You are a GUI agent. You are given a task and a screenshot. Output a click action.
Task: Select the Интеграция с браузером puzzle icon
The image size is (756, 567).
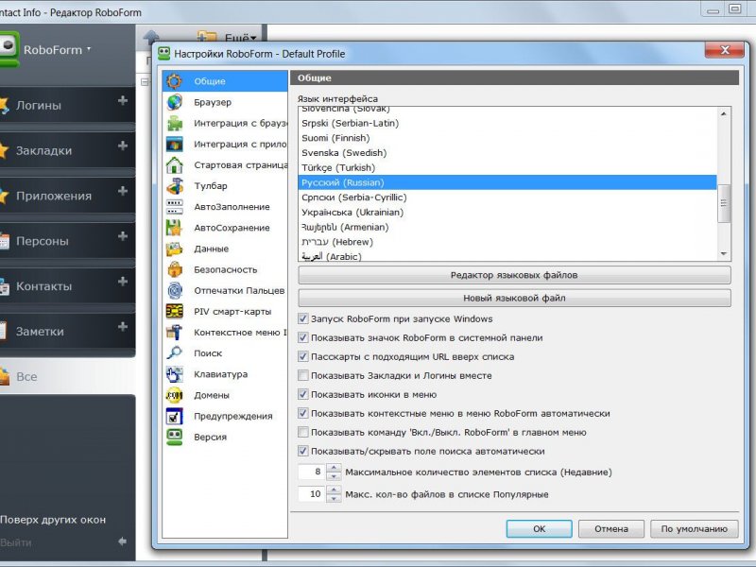pos(175,123)
